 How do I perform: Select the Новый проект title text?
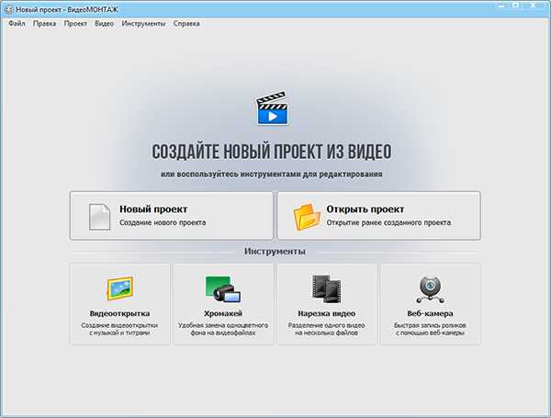coord(153,209)
